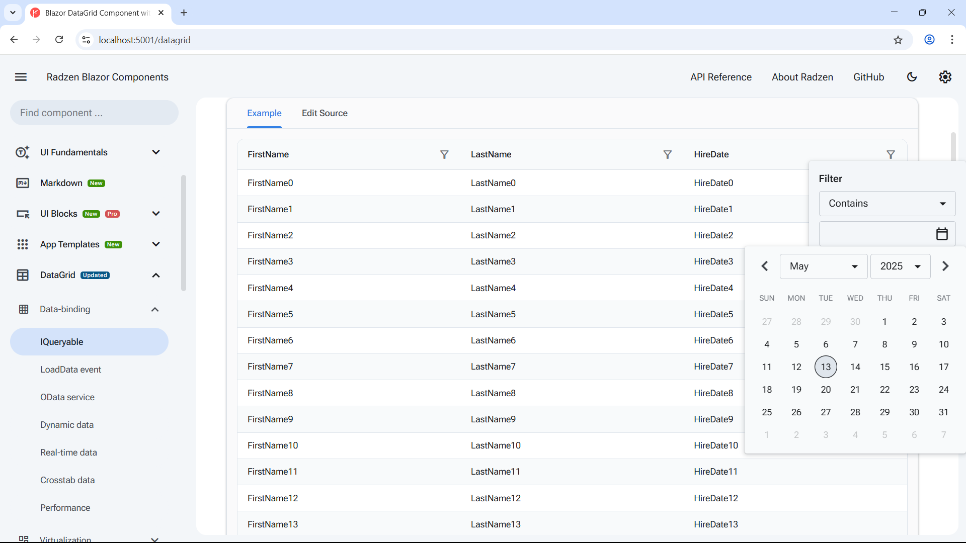
Task: Click the Find component search field
Action: click(94, 113)
